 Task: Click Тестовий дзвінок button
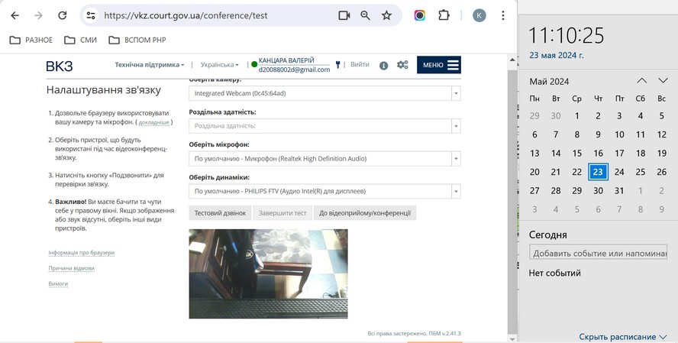point(220,213)
